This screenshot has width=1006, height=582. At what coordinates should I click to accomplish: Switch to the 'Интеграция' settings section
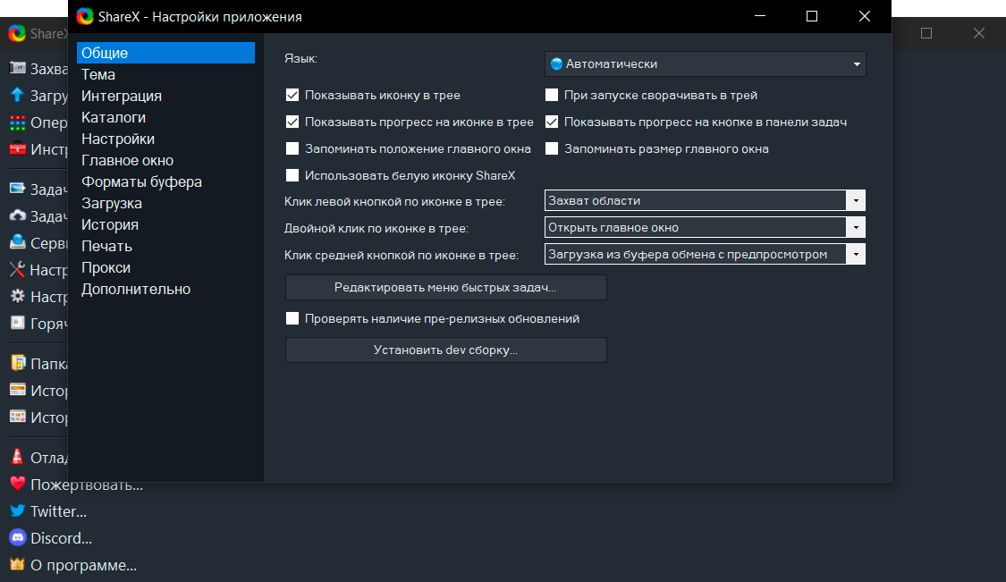tap(165, 96)
